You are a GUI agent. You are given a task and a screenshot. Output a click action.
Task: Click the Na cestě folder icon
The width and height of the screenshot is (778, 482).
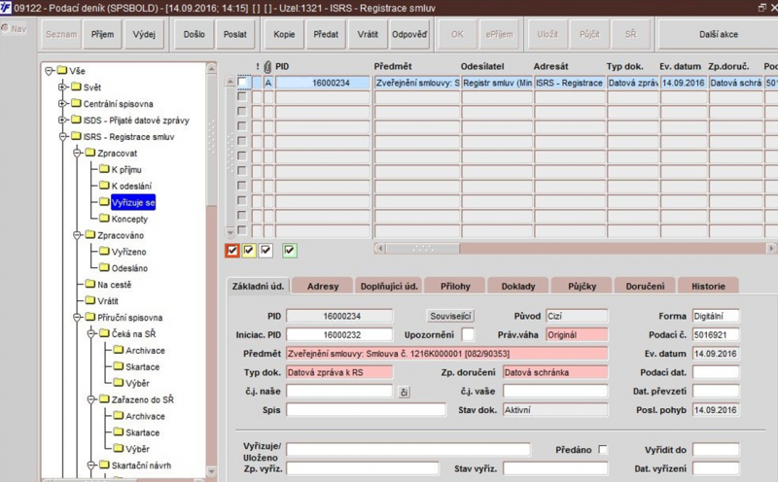pos(89,284)
